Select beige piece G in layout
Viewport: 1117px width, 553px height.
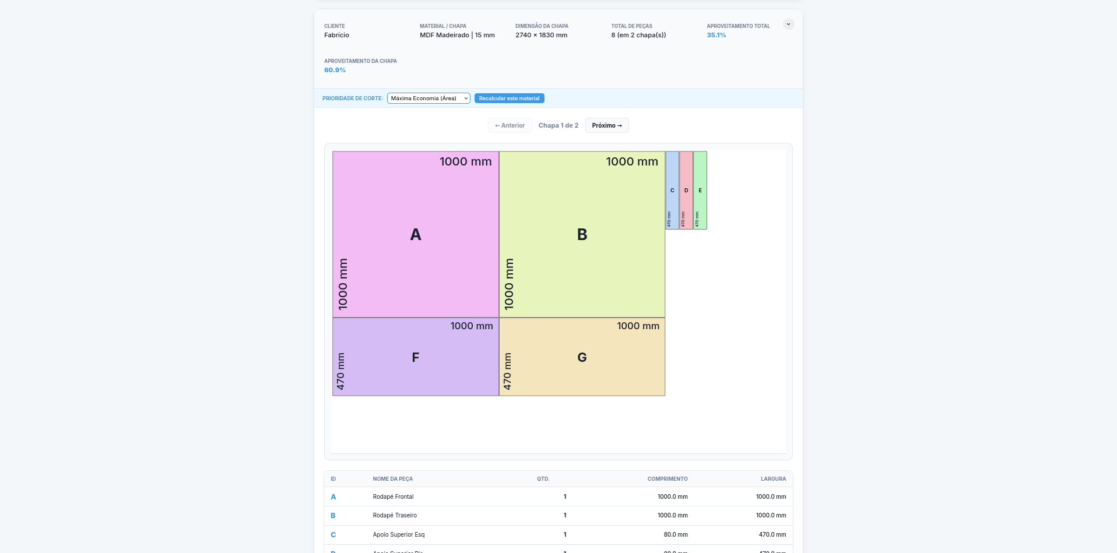point(582,357)
